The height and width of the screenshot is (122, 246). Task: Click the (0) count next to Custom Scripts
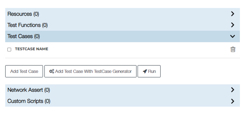[x=47, y=101]
